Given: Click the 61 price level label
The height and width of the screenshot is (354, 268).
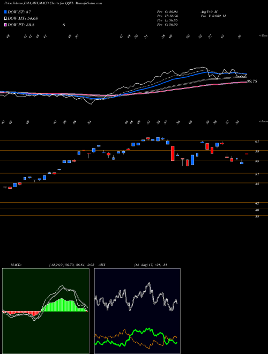Looking at the screenshot, I should tap(257, 142).
